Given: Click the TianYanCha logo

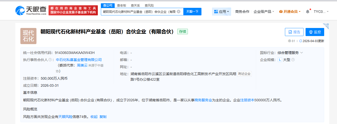Looking at the screenshot, I should point(31,10).
